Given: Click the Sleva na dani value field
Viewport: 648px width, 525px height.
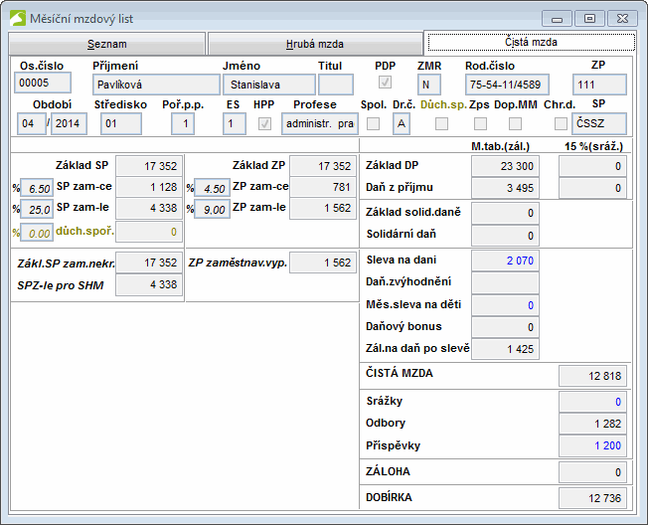Looking at the screenshot, I should point(508,261).
